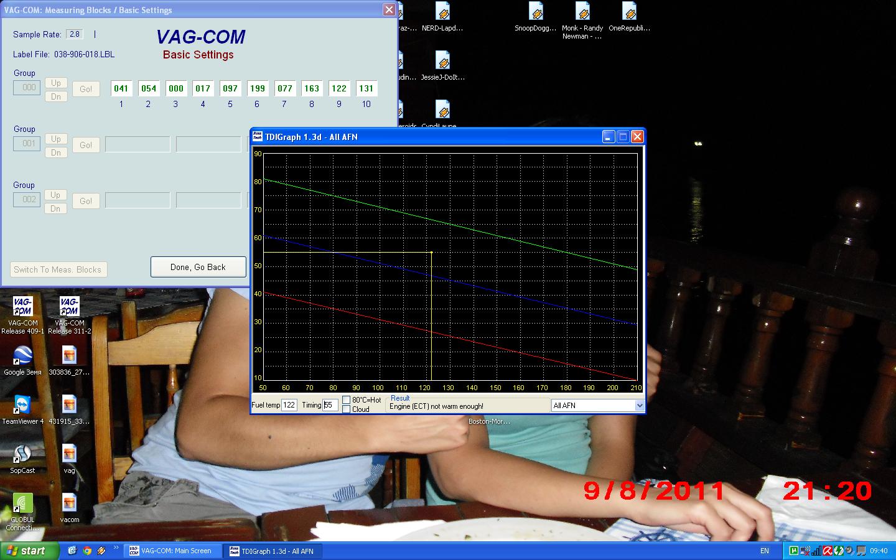Image resolution: width=896 pixels, height=560 pixels.
Task: Open the 431915_33 desktop file
Action: 69,410
